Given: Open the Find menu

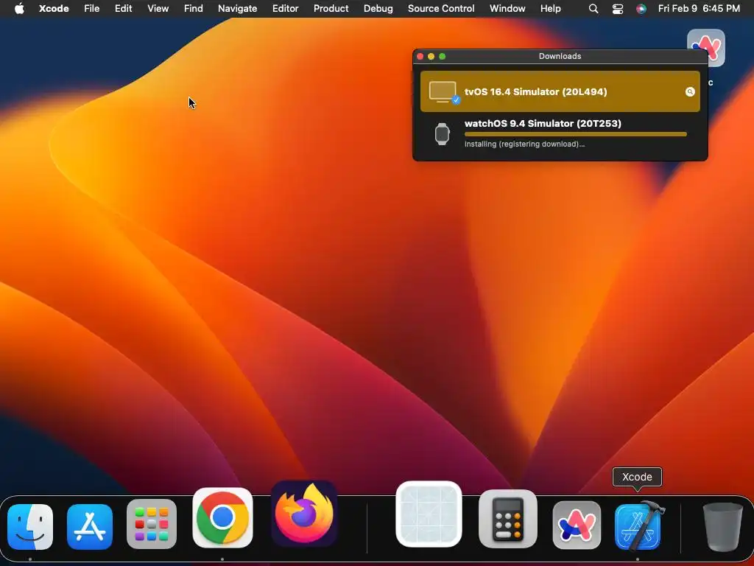Looking at the screenshot, I should point(194,9).
